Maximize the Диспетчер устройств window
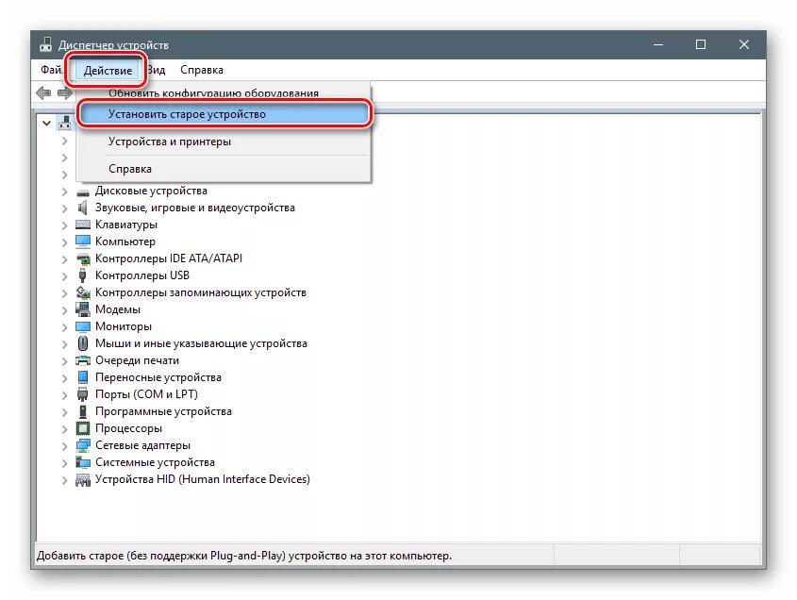 701,44
